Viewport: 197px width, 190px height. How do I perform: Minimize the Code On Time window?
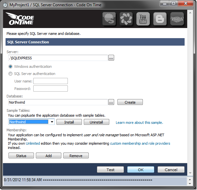(x=165, y=4)
